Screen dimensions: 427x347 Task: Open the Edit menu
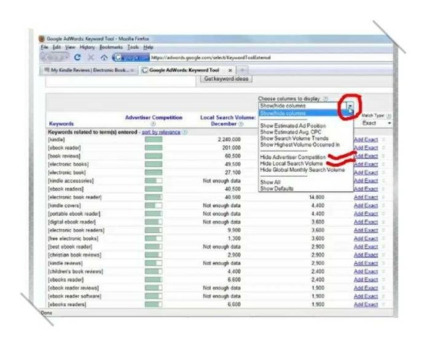[57, 47]
